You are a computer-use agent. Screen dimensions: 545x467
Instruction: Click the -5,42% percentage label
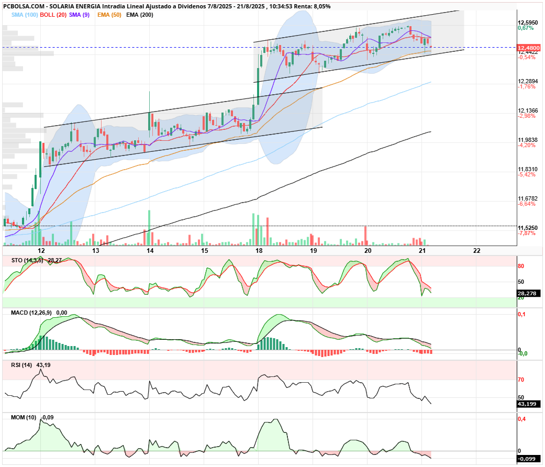pyautogui.click(x=527, y=174)
